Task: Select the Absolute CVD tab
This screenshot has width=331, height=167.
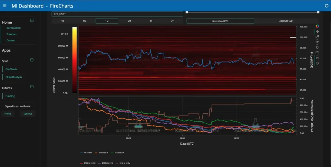Action: click(286, 21)
